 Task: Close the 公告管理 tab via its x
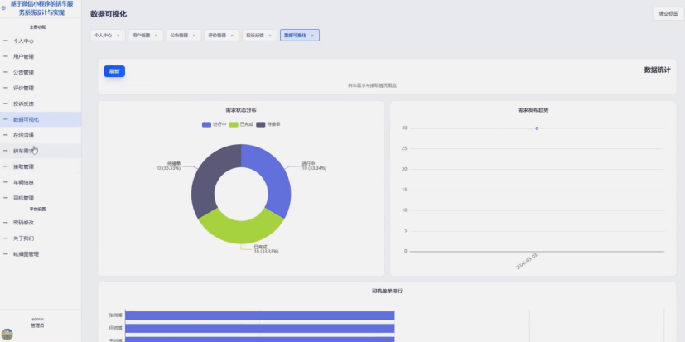pos(194,36)
